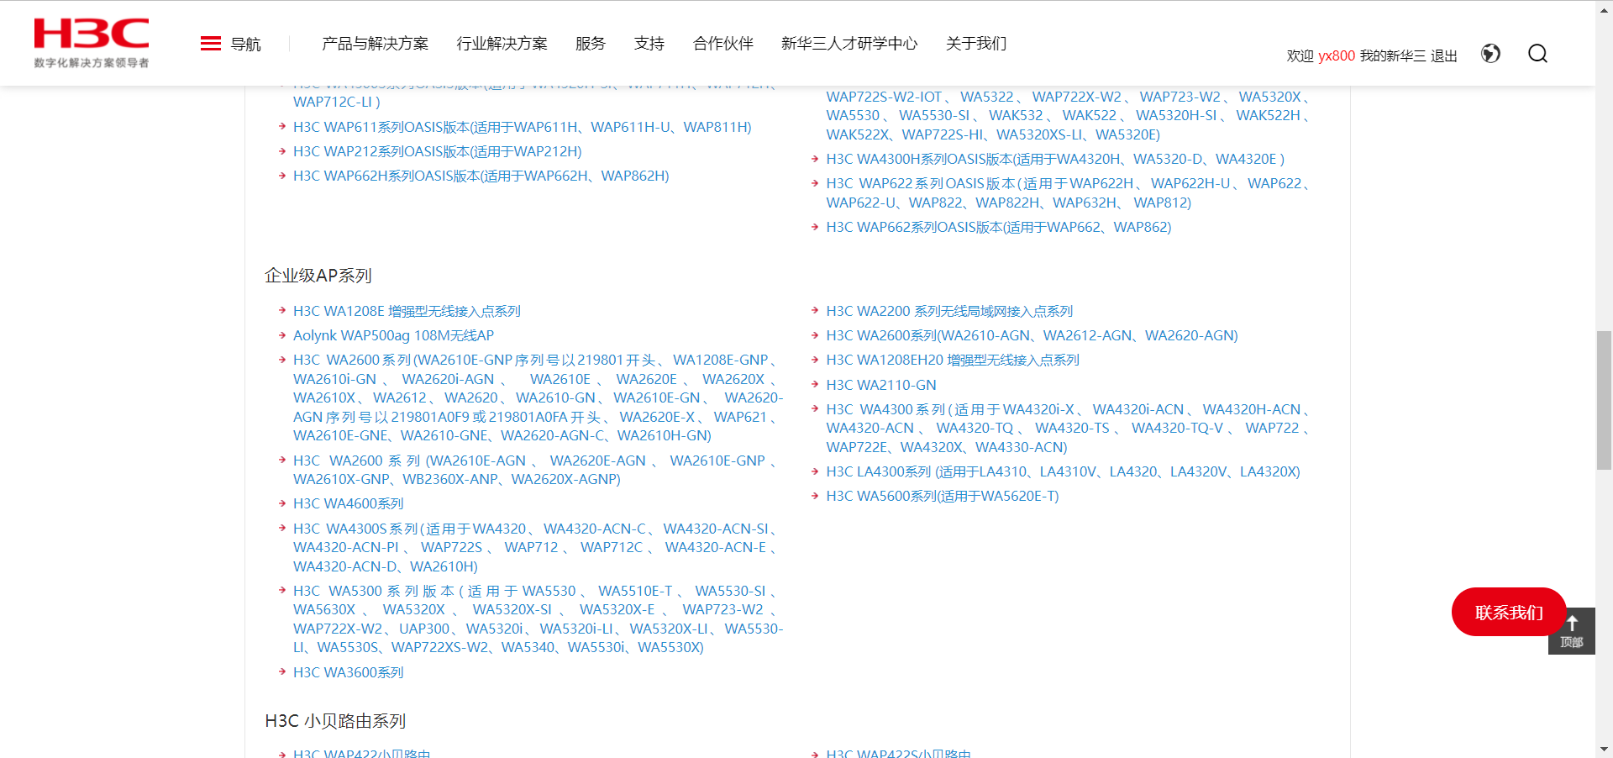Open H3C WA1208E 增强型无线接入点系列 link
This screenshot has height=758, width=1613.
[x=407, y=311]
